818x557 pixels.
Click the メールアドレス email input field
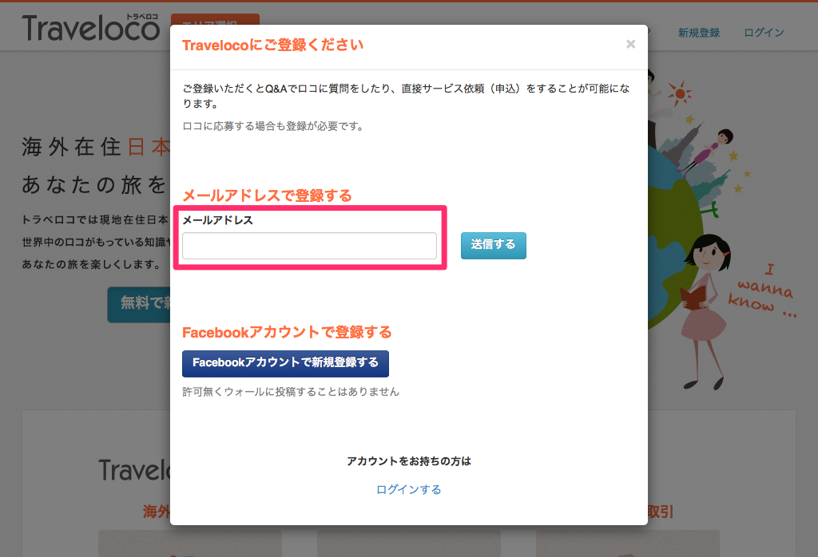point(309,246)
